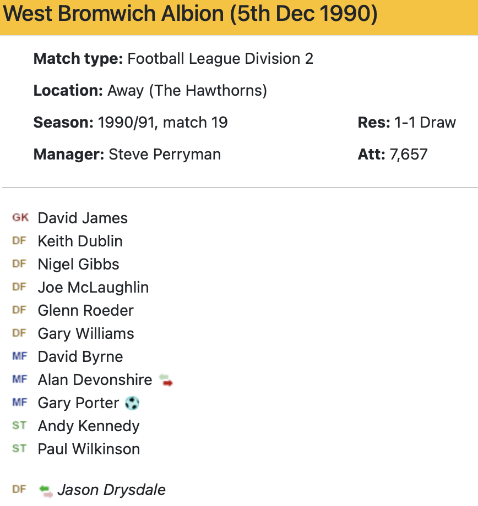Open Paul Wilkinson player page
Image resolution: width=478 pixels, height=506 pixels.
89,449
